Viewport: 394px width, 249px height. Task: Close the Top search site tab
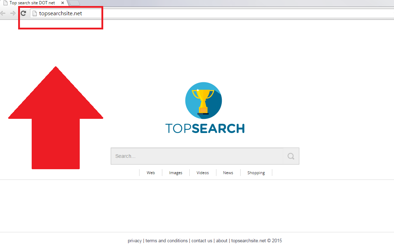(x=63, y=3)
